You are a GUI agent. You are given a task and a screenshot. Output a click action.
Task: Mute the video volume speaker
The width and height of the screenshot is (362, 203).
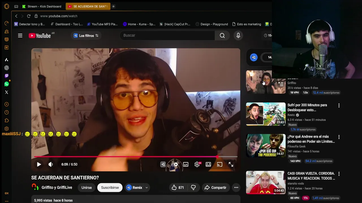[x=51, y=164]
